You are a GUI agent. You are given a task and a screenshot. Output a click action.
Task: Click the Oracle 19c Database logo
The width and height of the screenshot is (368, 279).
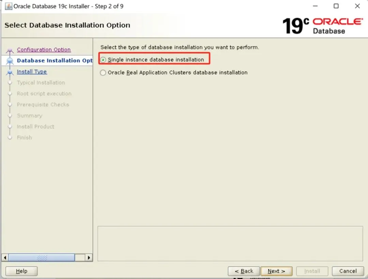pyautogui.click(x=323, y=26)
